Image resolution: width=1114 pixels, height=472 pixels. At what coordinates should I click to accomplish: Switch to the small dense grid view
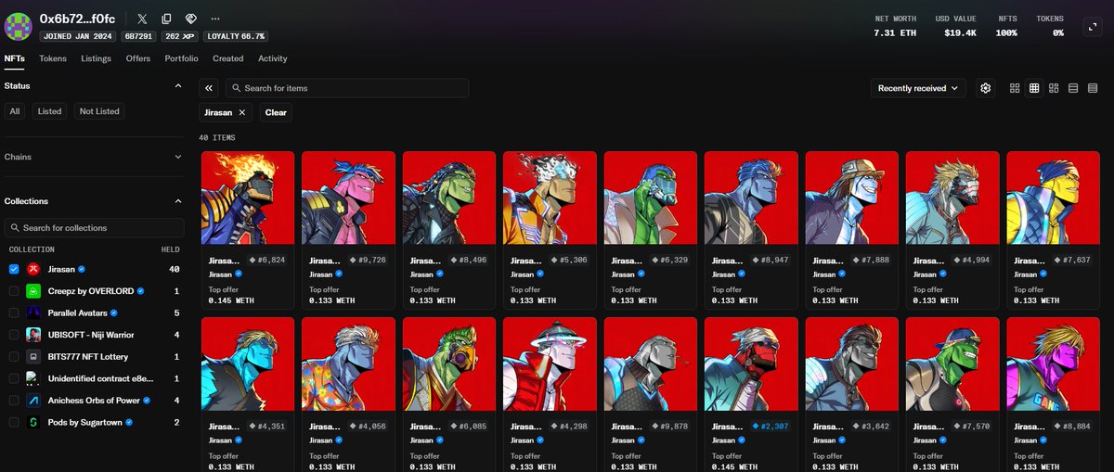point(1034,88)
